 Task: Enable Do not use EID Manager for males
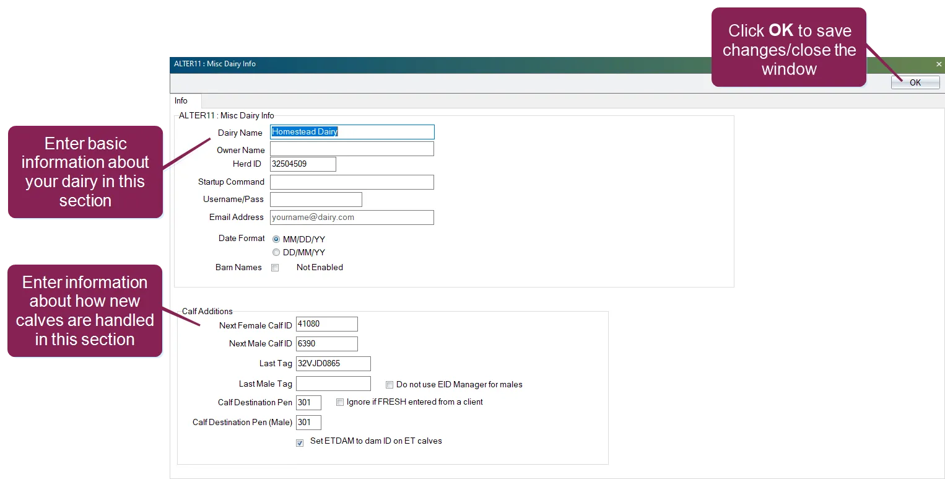[x=390, y=385]
